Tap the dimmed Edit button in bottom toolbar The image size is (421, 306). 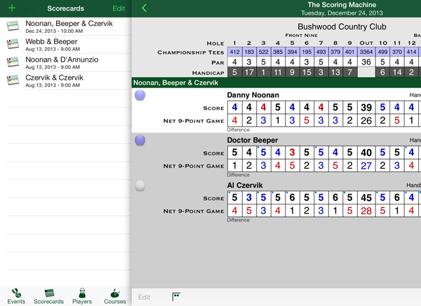pyautogui.click(x=144, y=297)
